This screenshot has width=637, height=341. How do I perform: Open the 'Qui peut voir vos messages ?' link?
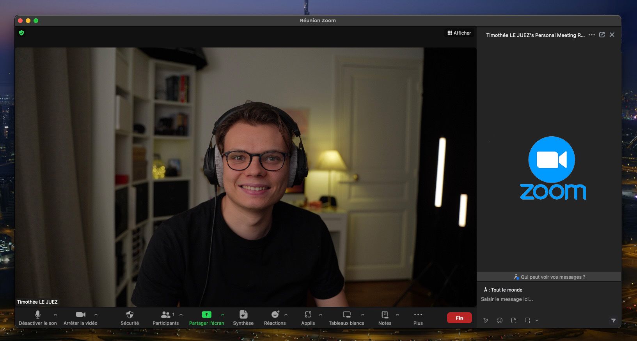pyautogui.click(x=549, y=277)
